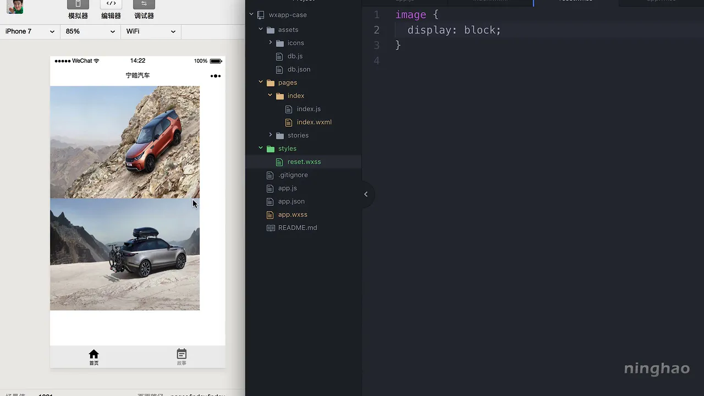Click the stories folder icon
704x396 pixels.
(279, 135)
